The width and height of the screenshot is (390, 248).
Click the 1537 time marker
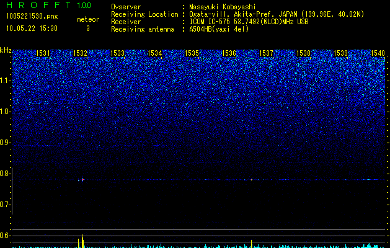267,53
